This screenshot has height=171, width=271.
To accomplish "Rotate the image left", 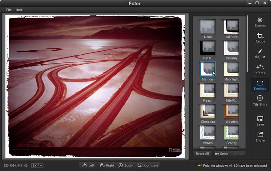I will click(x=88, y=165).
